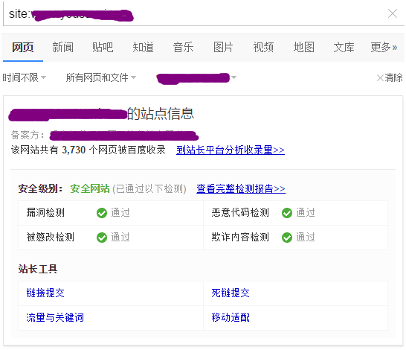Expand the 时间不限 time filter
This screenshot has width=406, height=350.
pos(25,77)
